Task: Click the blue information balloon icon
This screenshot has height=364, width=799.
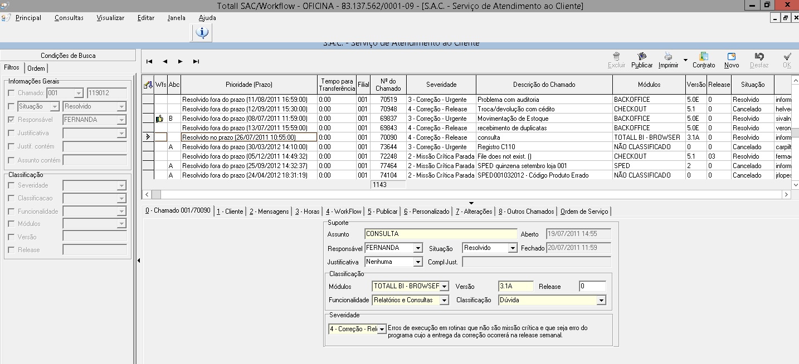Action: coord(202,33)
